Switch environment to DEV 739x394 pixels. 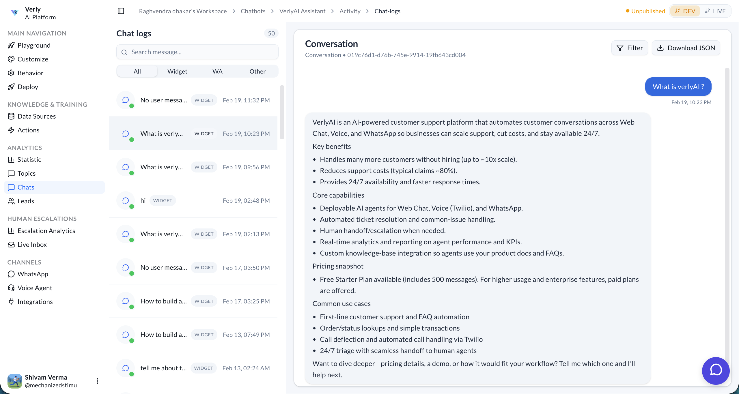(x=685, y=11)
